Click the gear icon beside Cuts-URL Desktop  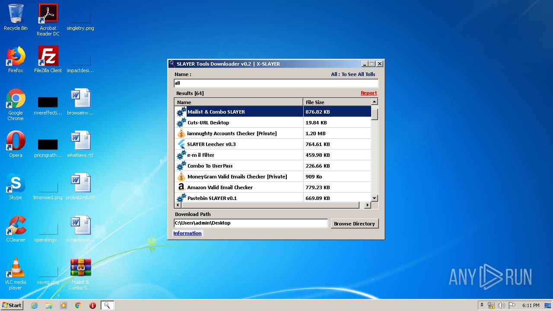pos(181,123)
